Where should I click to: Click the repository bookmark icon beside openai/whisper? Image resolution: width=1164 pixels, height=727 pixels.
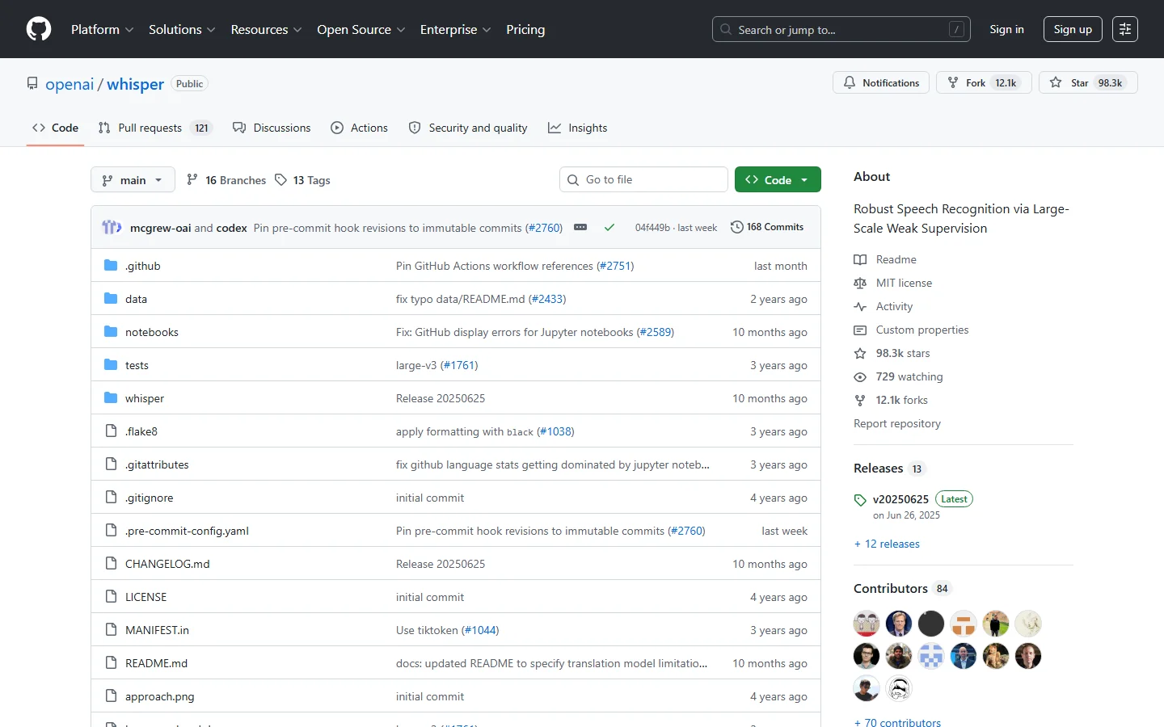[32, 83]
